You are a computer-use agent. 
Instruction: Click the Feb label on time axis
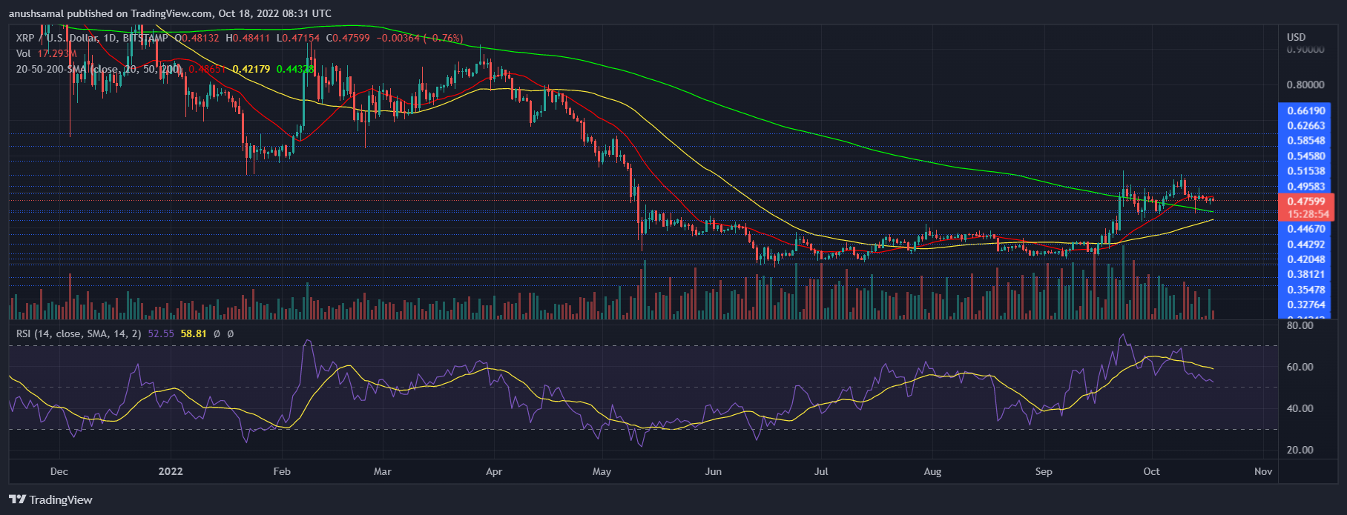(282, 471)
